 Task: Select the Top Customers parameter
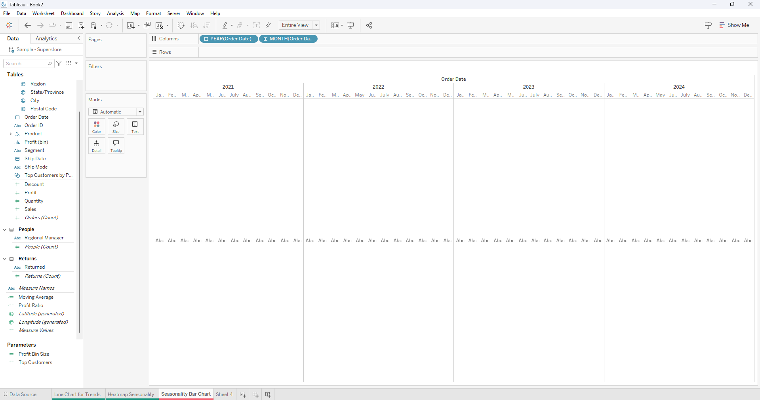point(35,362)
